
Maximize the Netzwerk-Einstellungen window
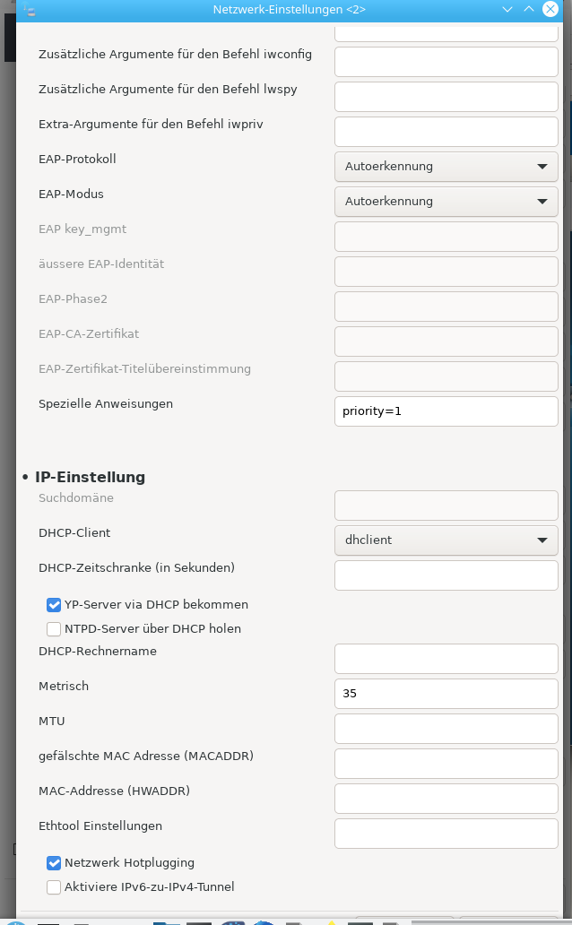[x=528, y=10]
